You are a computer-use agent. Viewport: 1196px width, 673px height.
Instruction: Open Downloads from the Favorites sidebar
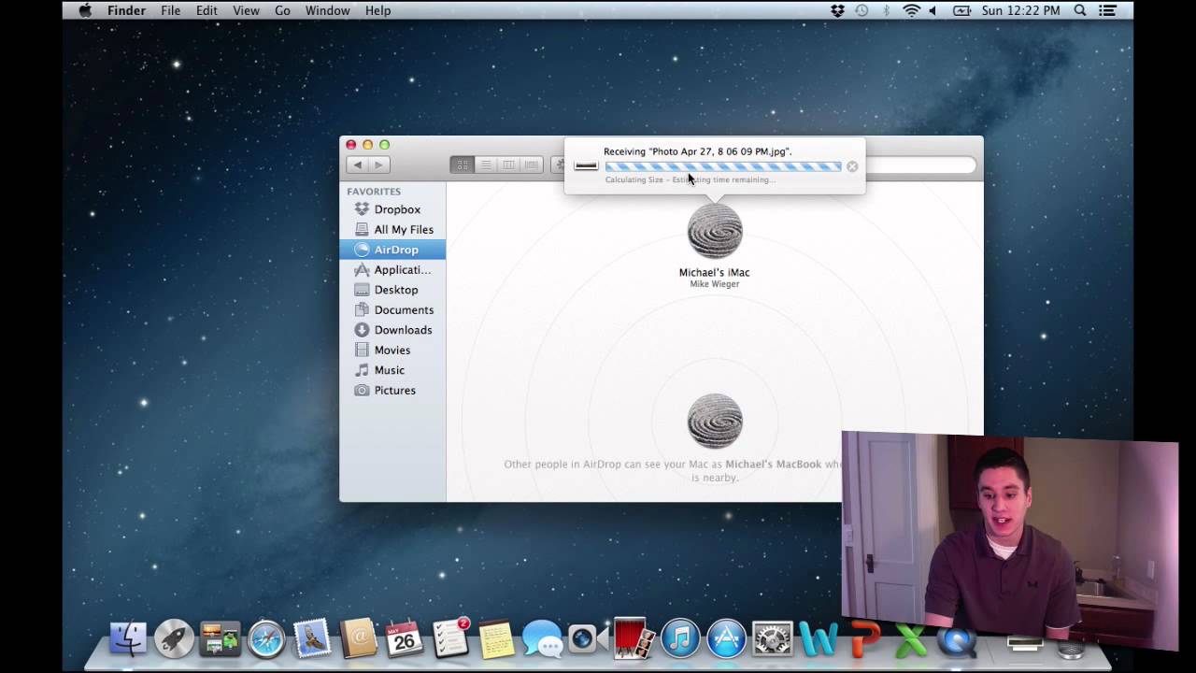pyautogui.click(x=402, y=330)
